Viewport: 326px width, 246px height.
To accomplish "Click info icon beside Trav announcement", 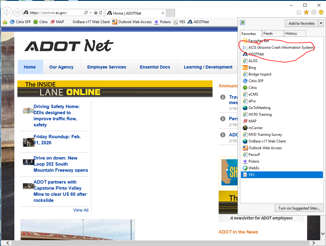I will coord(223,97).
